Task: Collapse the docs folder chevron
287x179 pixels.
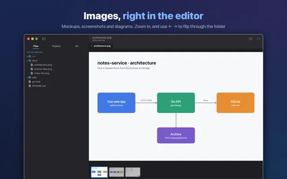Action: point(27,61)
